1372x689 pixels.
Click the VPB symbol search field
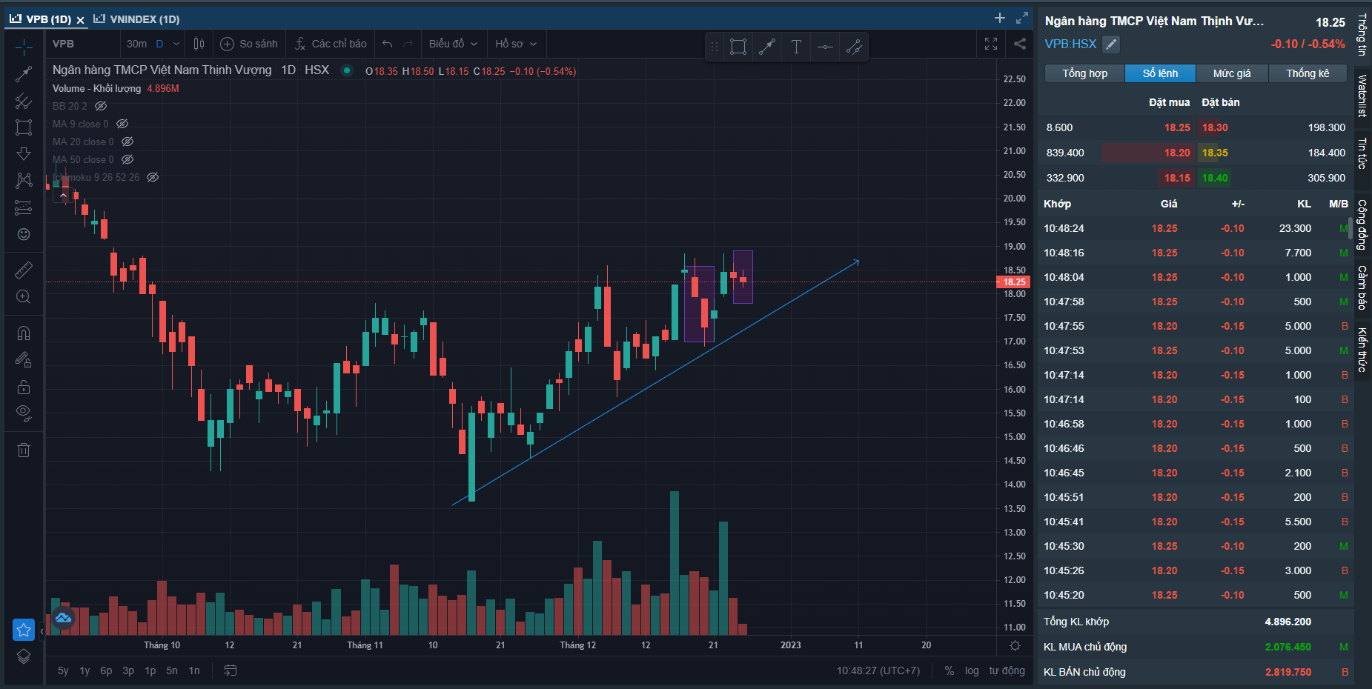tap(82, 44)
